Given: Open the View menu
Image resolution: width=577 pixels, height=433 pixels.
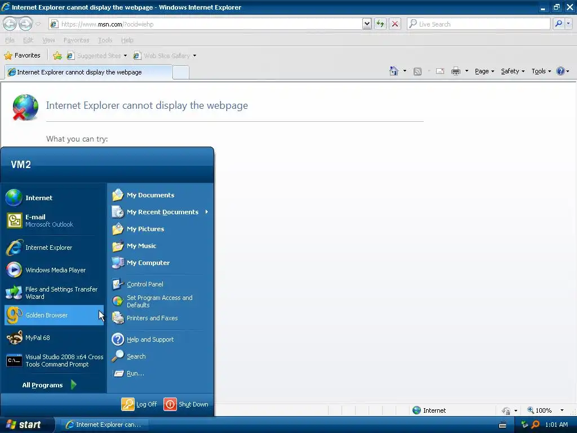Looking at the screenshot, I should click(48, 40).
